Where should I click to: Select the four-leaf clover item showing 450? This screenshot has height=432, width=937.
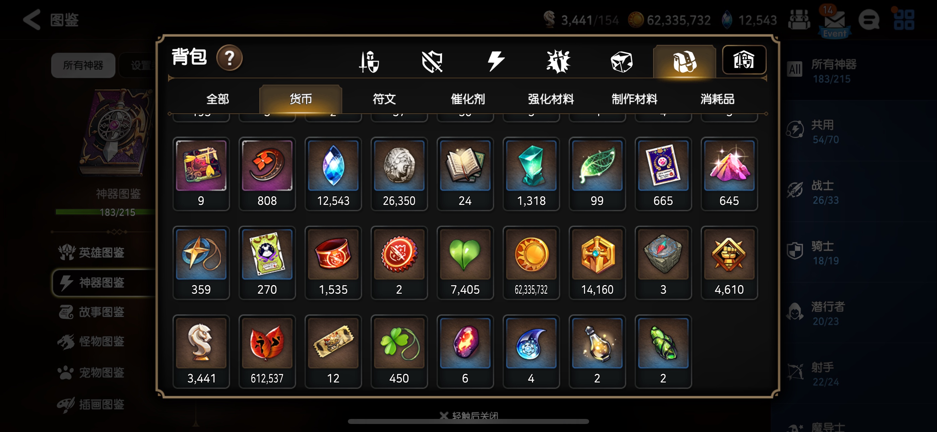(399, 351)
